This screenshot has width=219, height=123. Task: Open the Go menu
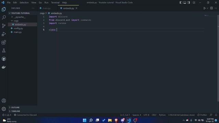(40, 2)
